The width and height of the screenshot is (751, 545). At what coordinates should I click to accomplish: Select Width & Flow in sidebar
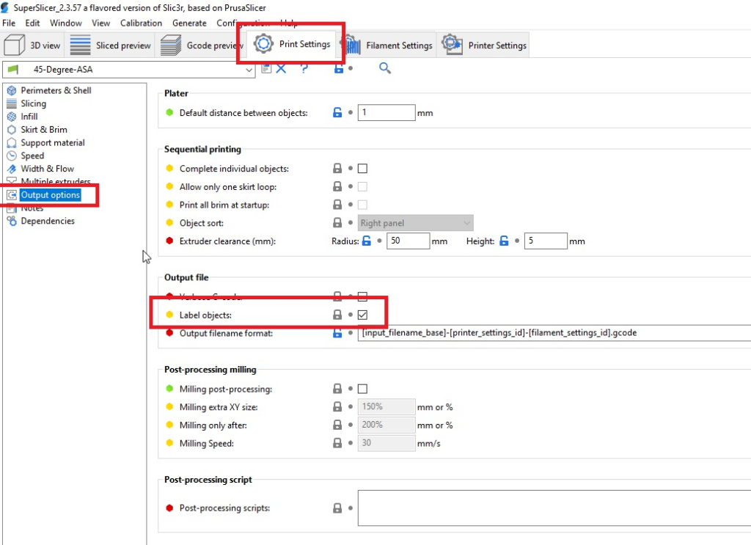pos(47,169)
